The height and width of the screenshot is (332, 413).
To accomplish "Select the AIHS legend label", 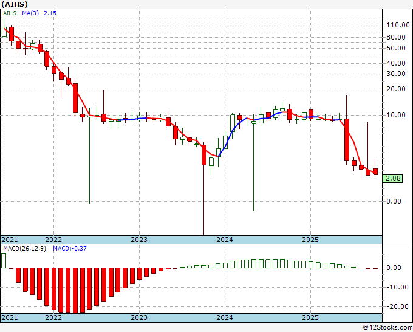I will [x=10, y=13].
